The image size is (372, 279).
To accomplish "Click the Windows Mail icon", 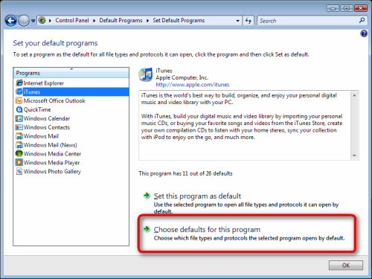I will [19, 136].
